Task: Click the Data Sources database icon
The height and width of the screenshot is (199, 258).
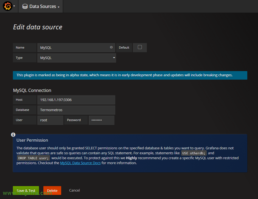Action: tap(25, 6)
